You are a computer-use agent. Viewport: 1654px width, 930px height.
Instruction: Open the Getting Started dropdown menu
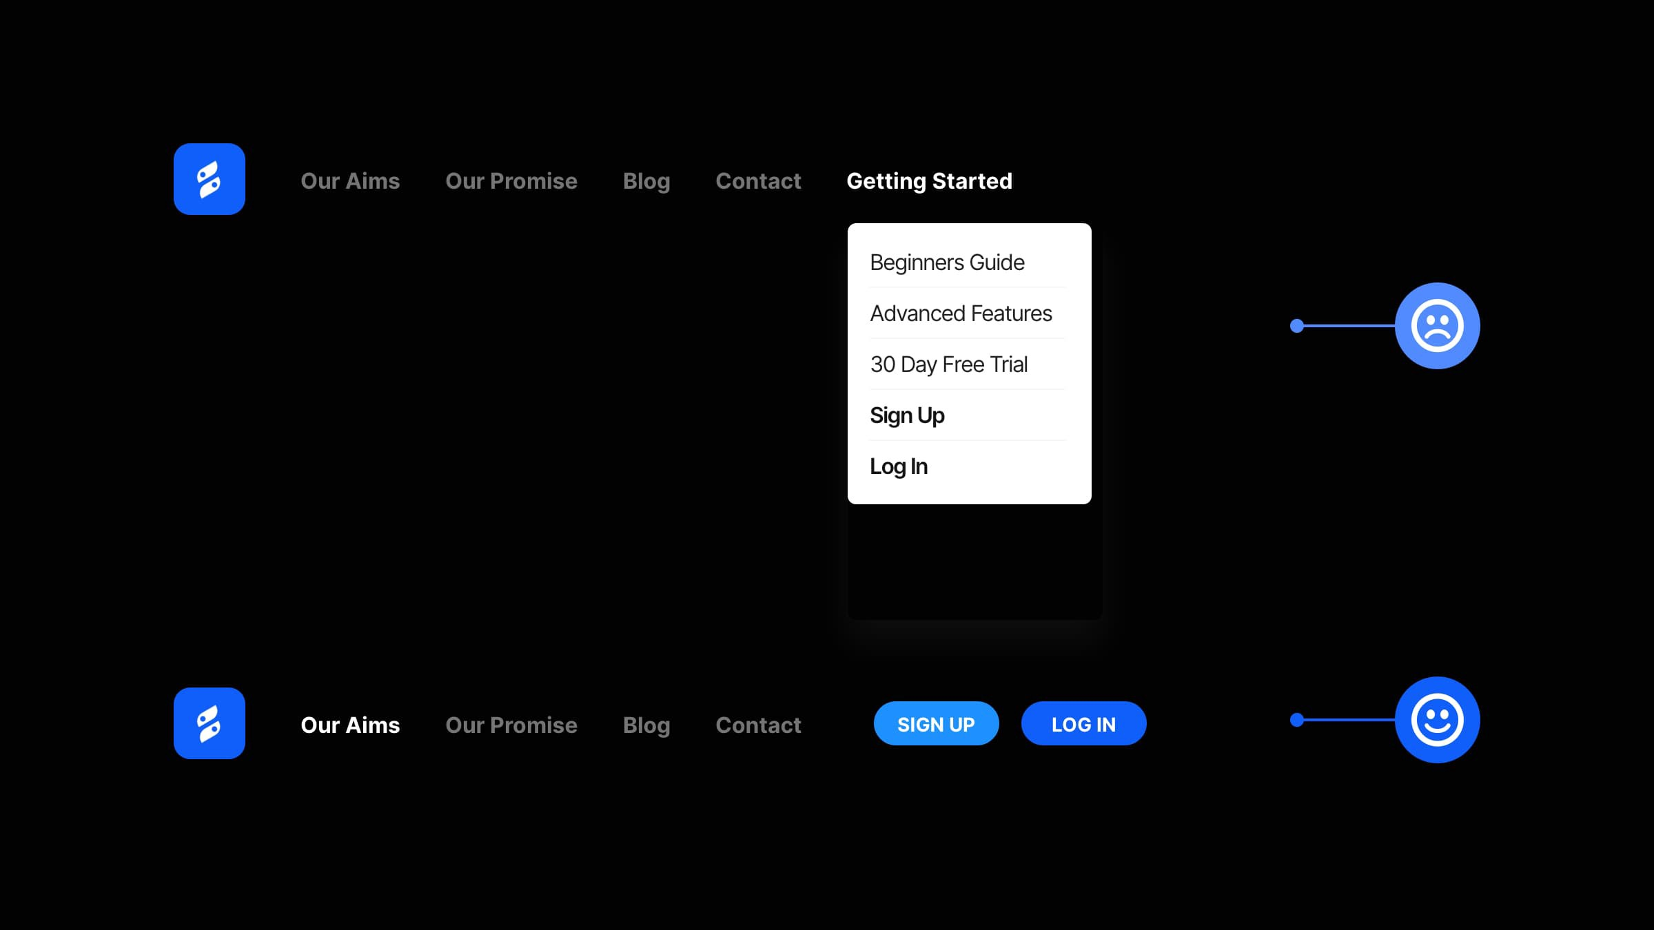click(929, 180)
